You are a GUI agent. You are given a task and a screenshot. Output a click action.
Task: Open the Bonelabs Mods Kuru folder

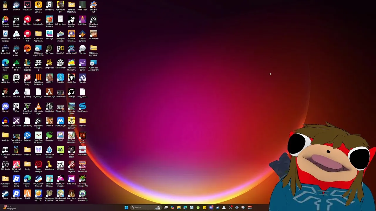71,7
